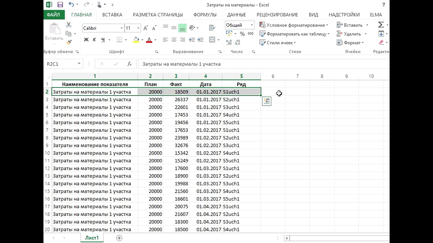Viewport: 433px width, 243px height.
Task: Select the Format Painter brush icon
Action: click(x=69, y=43)
